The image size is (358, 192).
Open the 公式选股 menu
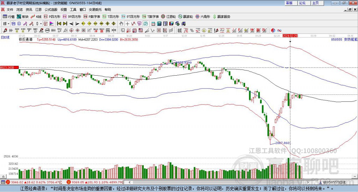point(51,9)
